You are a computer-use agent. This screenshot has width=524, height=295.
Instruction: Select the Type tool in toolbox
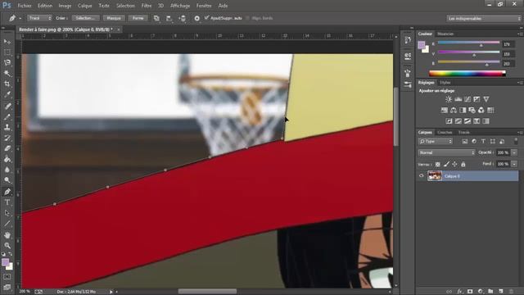tap(7, 202)
